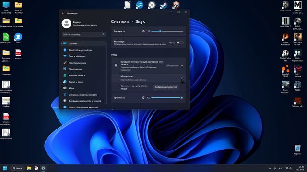
Task: Open Mortal Kombat XL shortcut
Action: tap(285, 39)
